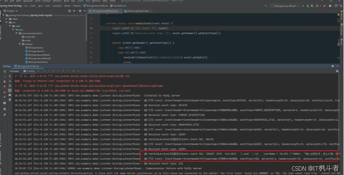Collapse the src folder
344x175 pixels.
(7, 23)
